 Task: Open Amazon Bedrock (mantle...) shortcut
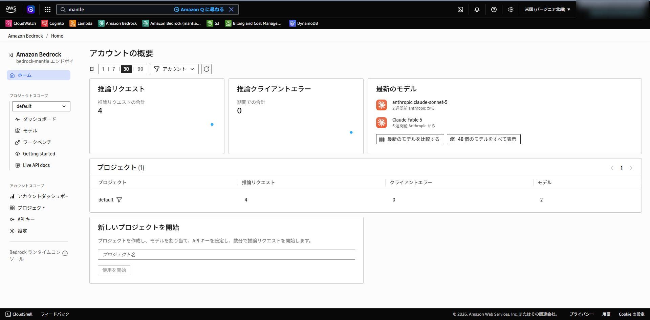172,23
